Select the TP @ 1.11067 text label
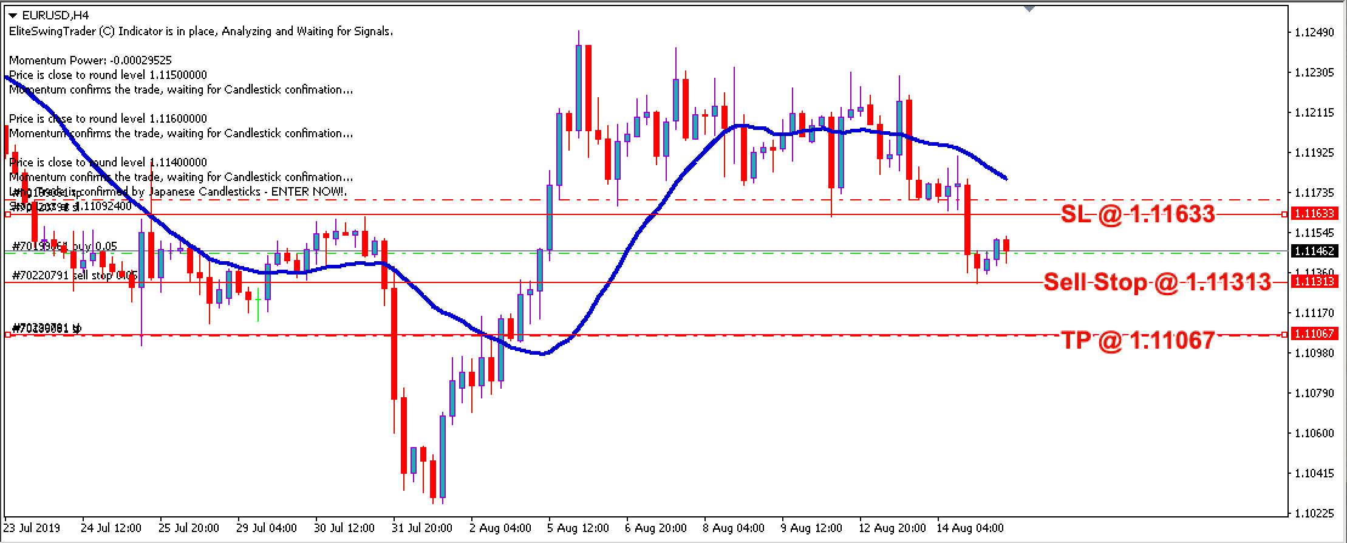 point(1137,340)
